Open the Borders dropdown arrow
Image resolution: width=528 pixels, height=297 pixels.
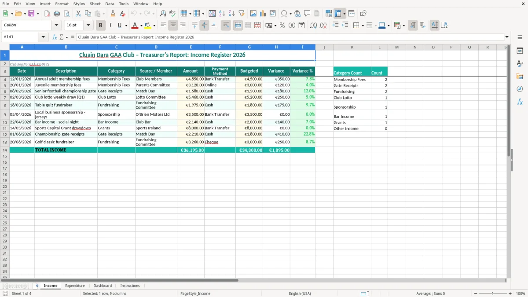pyautogui.click(x=363, y=26)
